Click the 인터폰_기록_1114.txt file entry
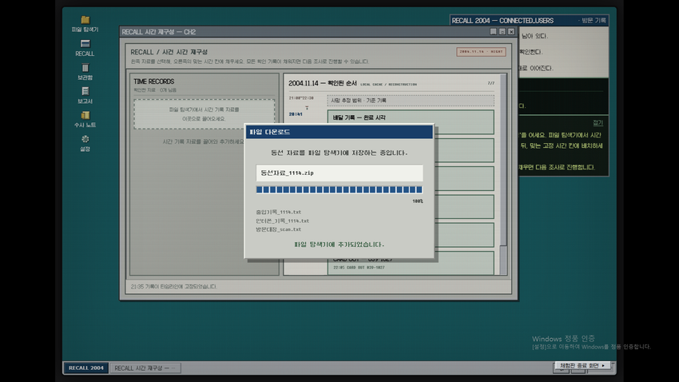The height and width of the screenshot is (382, 679). coord(282,221)
